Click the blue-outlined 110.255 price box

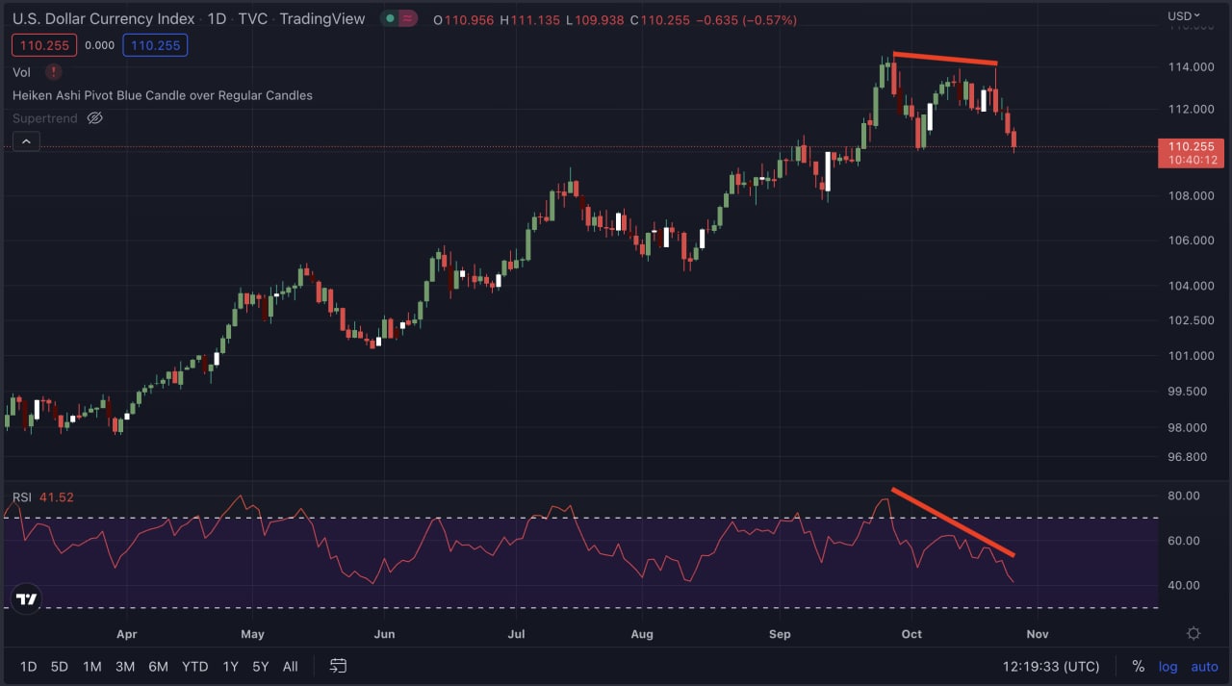(x=155, y=45)
